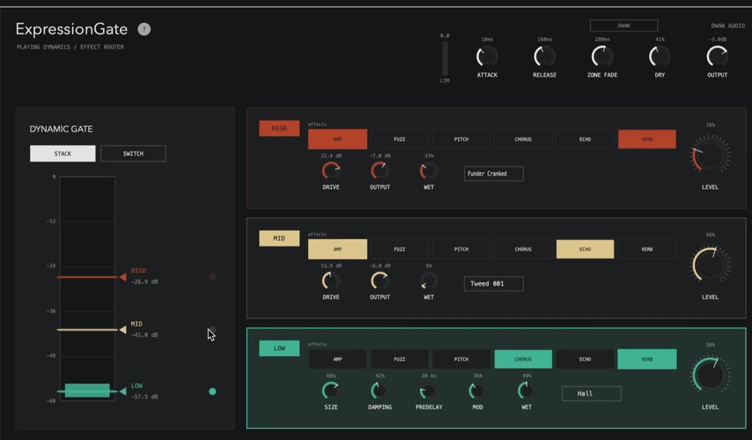Screen dimensions: 752x440
Task: Click the LOW zone LEVEL knob
Action: coord(710,375)
